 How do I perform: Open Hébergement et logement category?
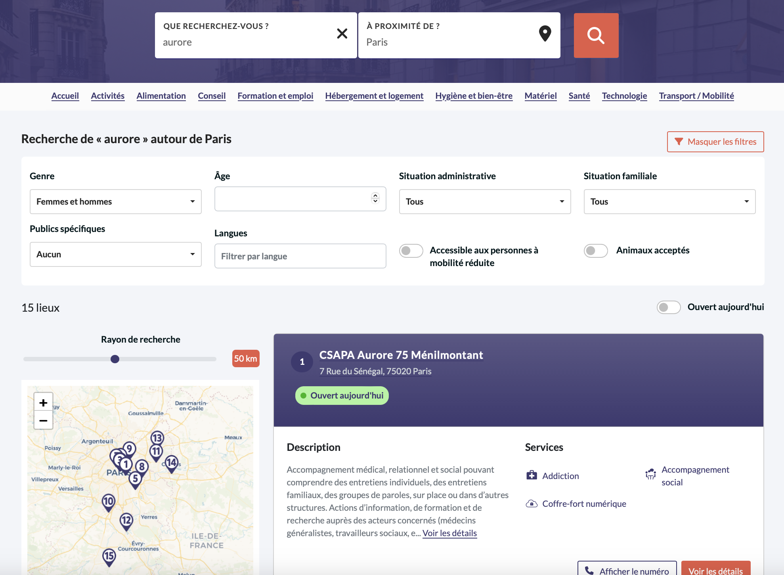coord(374,96)
